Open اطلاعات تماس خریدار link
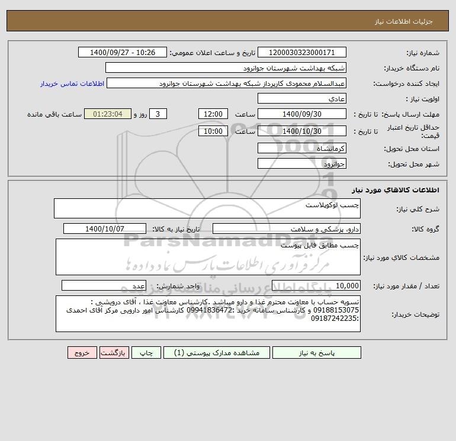This screenshot has height=441, width=456. click(72, 83)
